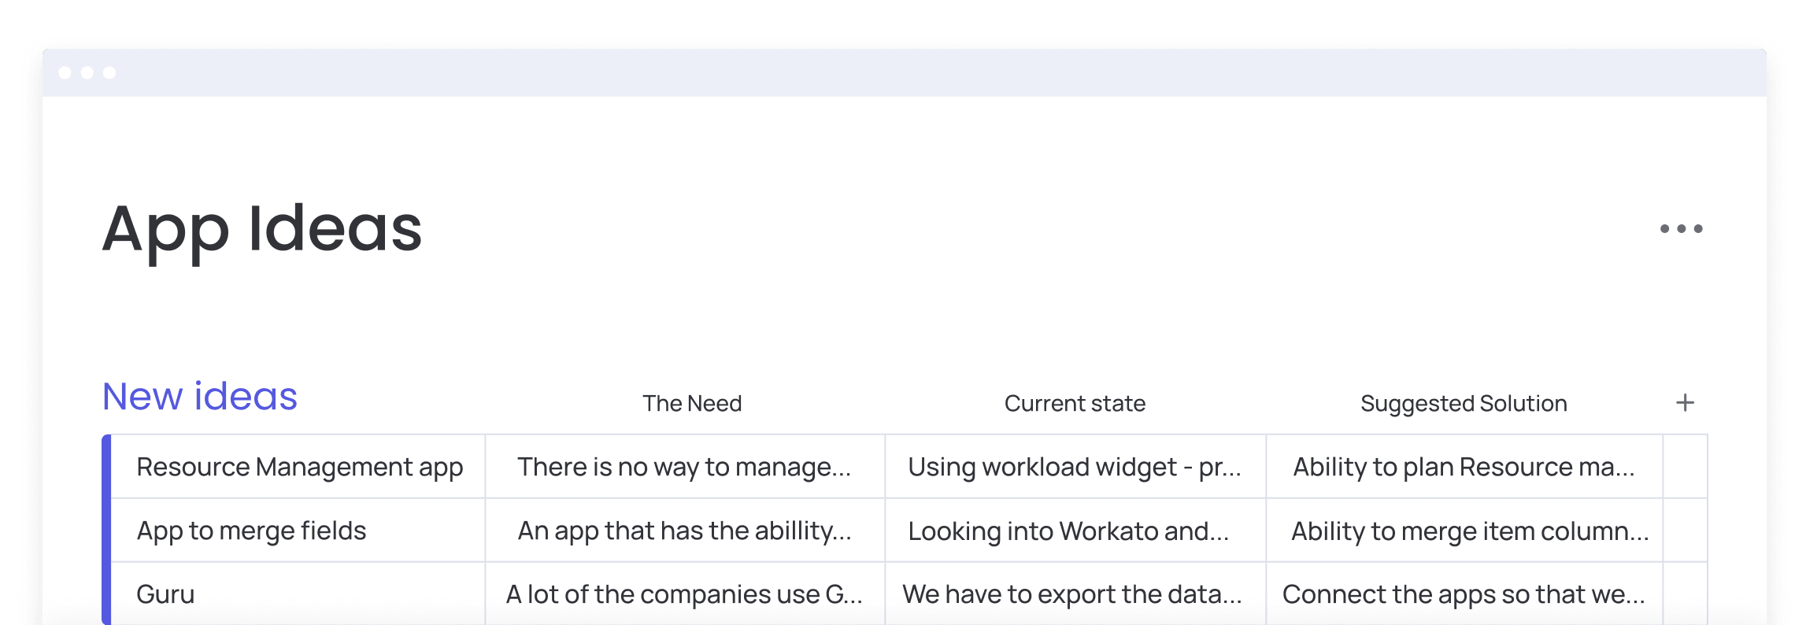Open the App to merge fields item
The image size is (1806, 625).
[299, 531]
